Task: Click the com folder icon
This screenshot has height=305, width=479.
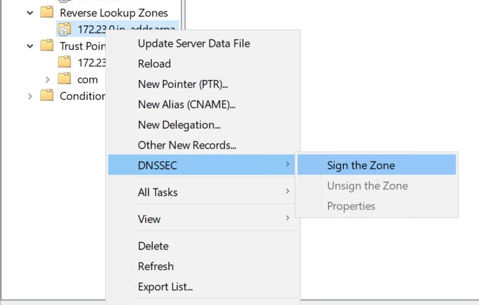Action: tap(65, 79)
